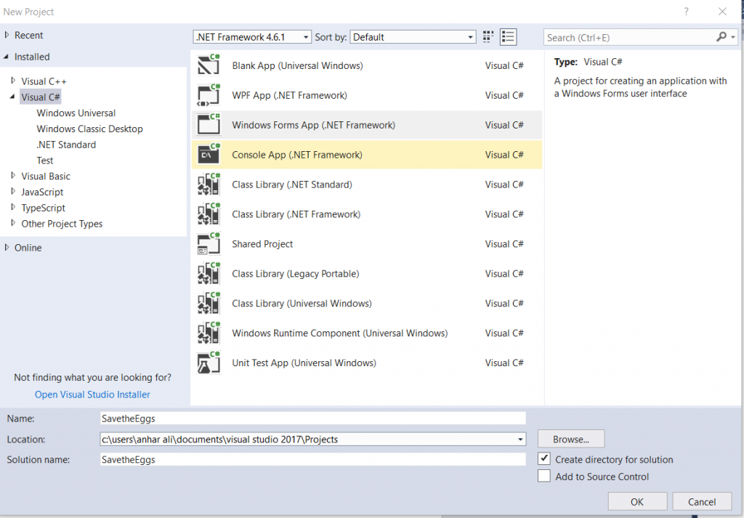Open the Location history dropdown

(520, 439)
